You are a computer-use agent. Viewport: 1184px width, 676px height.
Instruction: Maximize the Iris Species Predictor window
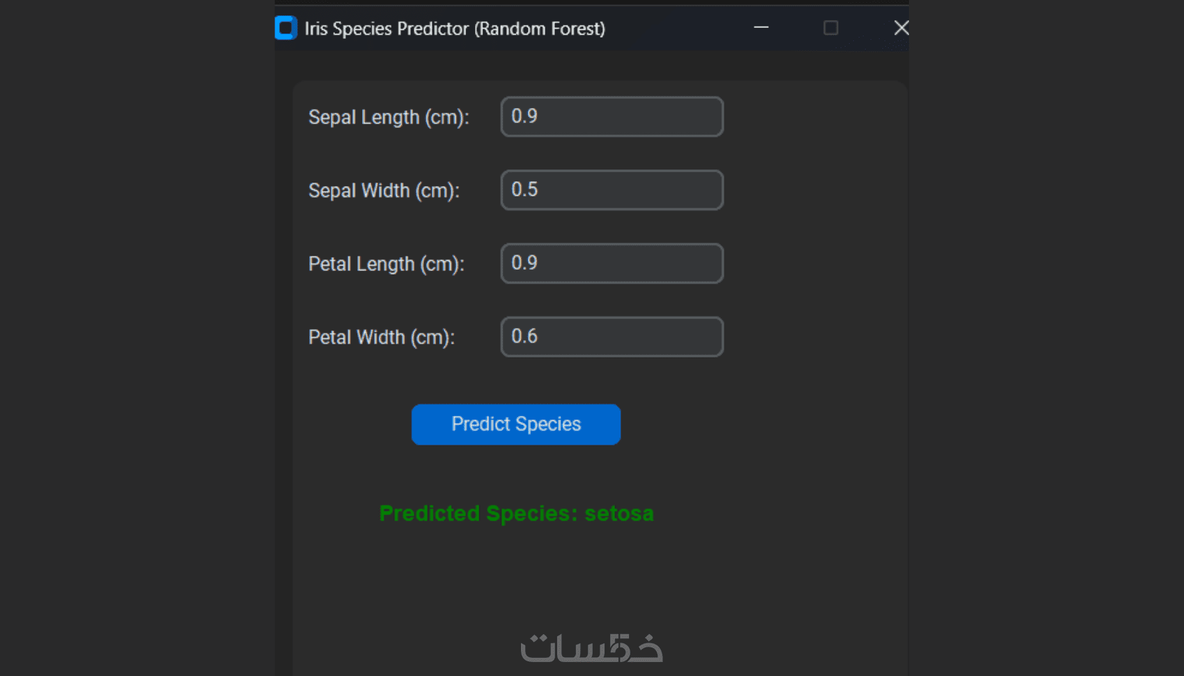831,28
